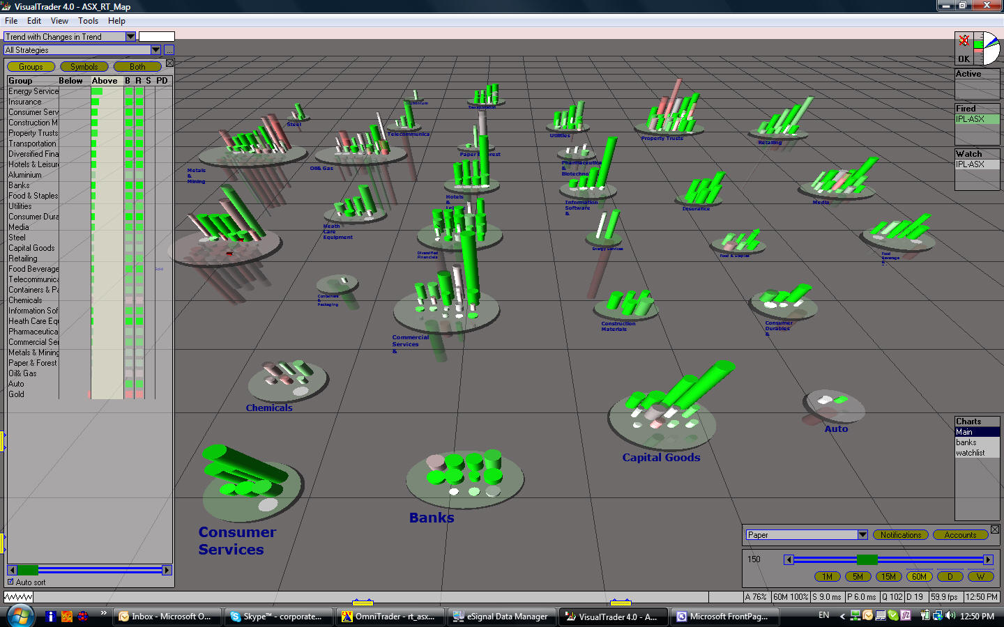Close the group list panel
Viewport: 1004px width, 627px height.
click(x=169, y=63)
